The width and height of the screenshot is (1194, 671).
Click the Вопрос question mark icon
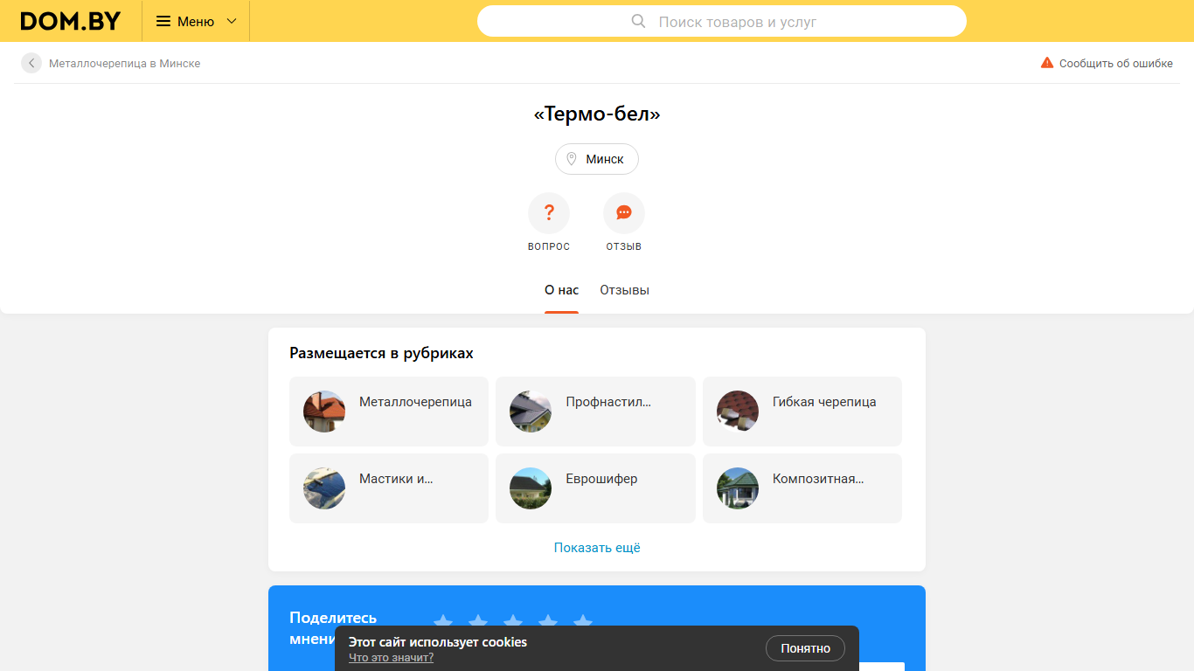coord(549,212)
